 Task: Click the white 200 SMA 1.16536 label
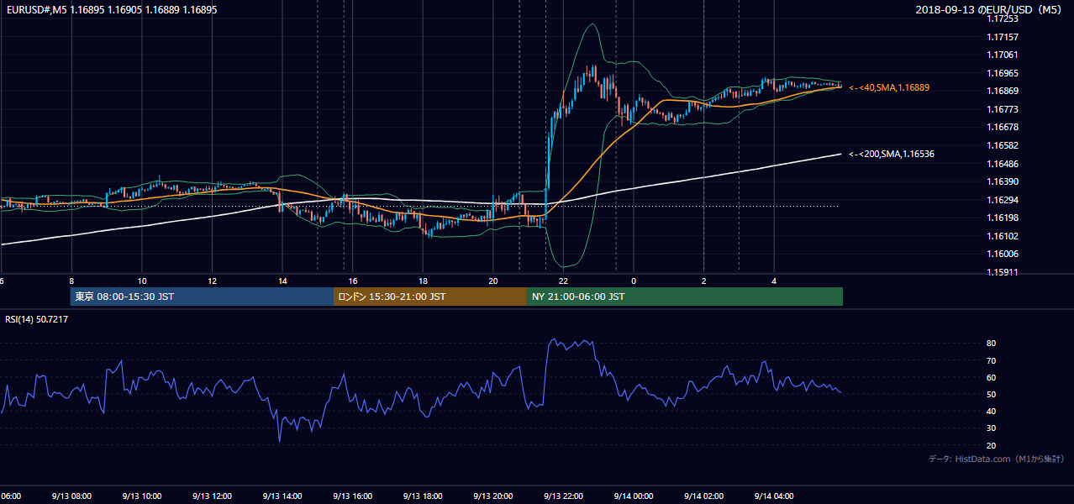pyautogui.click(x=891, y=154)
